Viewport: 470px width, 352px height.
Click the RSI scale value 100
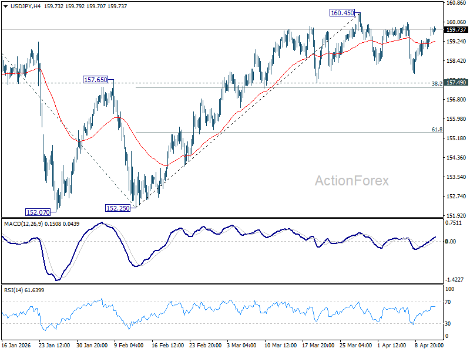coord(450,289)
